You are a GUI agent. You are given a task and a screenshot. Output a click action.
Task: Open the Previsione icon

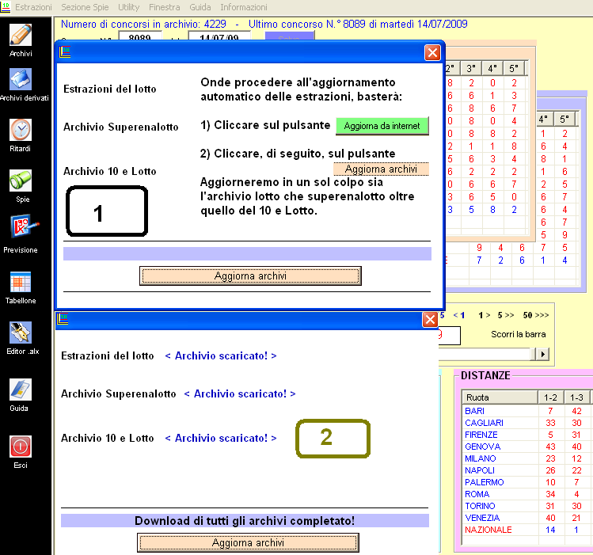point(23,227)
